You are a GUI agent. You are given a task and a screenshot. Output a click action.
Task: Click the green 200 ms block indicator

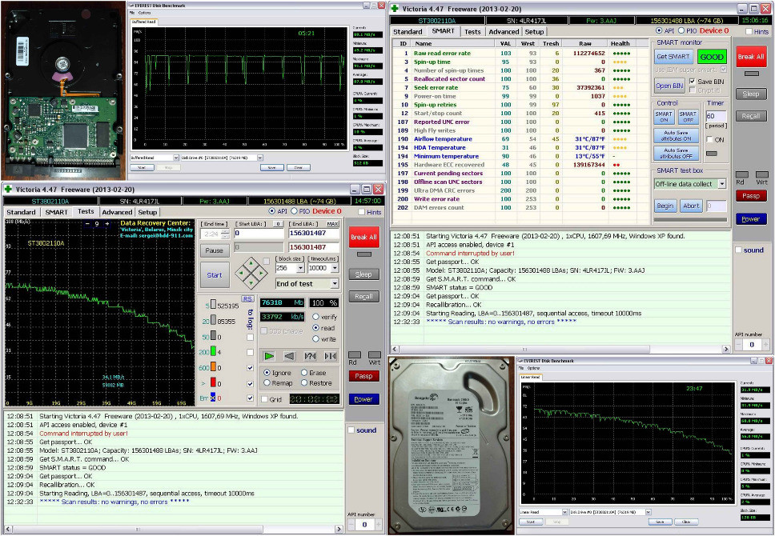point(213,352)
